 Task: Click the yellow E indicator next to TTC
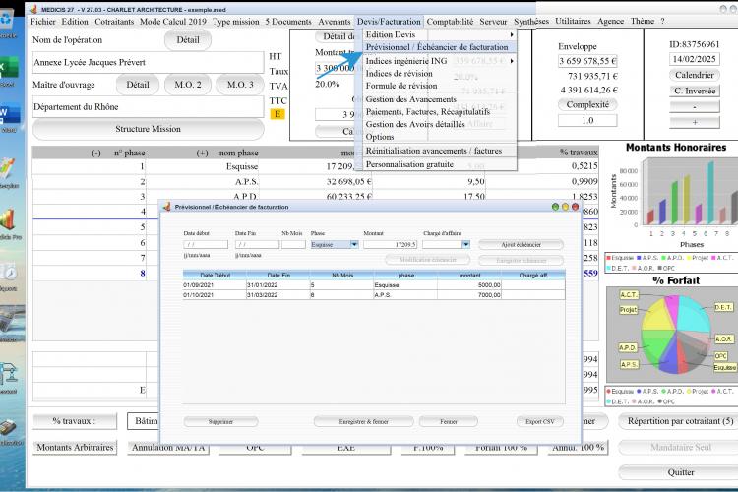point(277,114)
